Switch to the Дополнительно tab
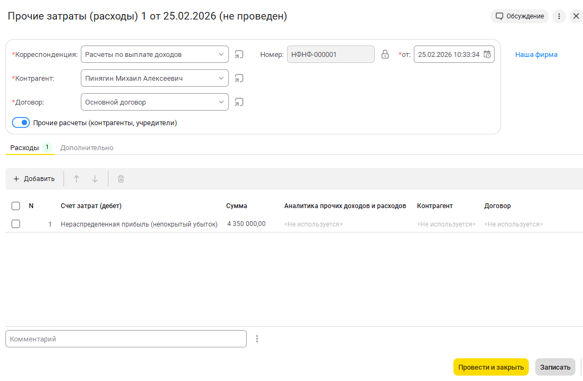The image size is (583, 381). [87, 147]
